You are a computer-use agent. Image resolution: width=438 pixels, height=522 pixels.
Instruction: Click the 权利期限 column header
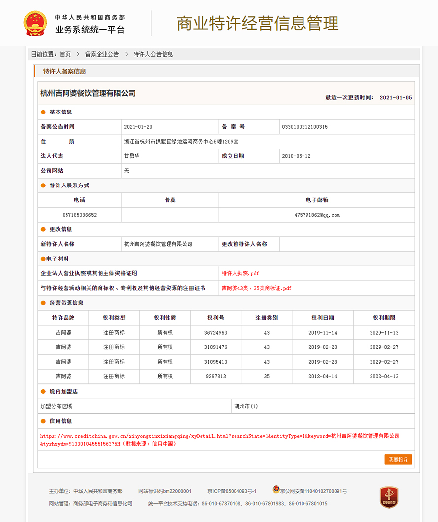pos(384,318)
